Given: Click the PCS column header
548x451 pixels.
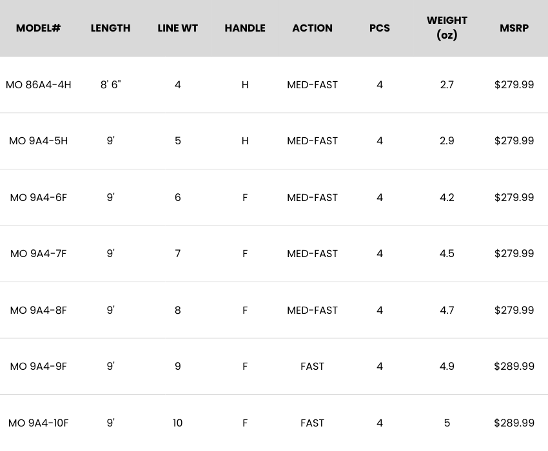Looking at the screenshot, I should pyautogui.click(x=380, y=28).
